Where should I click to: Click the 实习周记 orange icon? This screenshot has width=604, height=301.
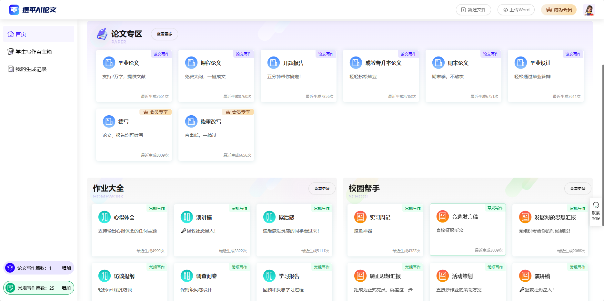(x=360, y=217)
